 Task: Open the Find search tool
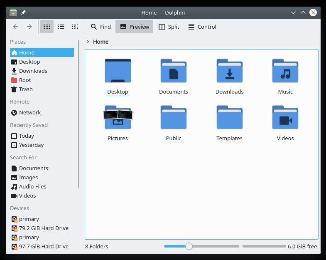[100, 27]
